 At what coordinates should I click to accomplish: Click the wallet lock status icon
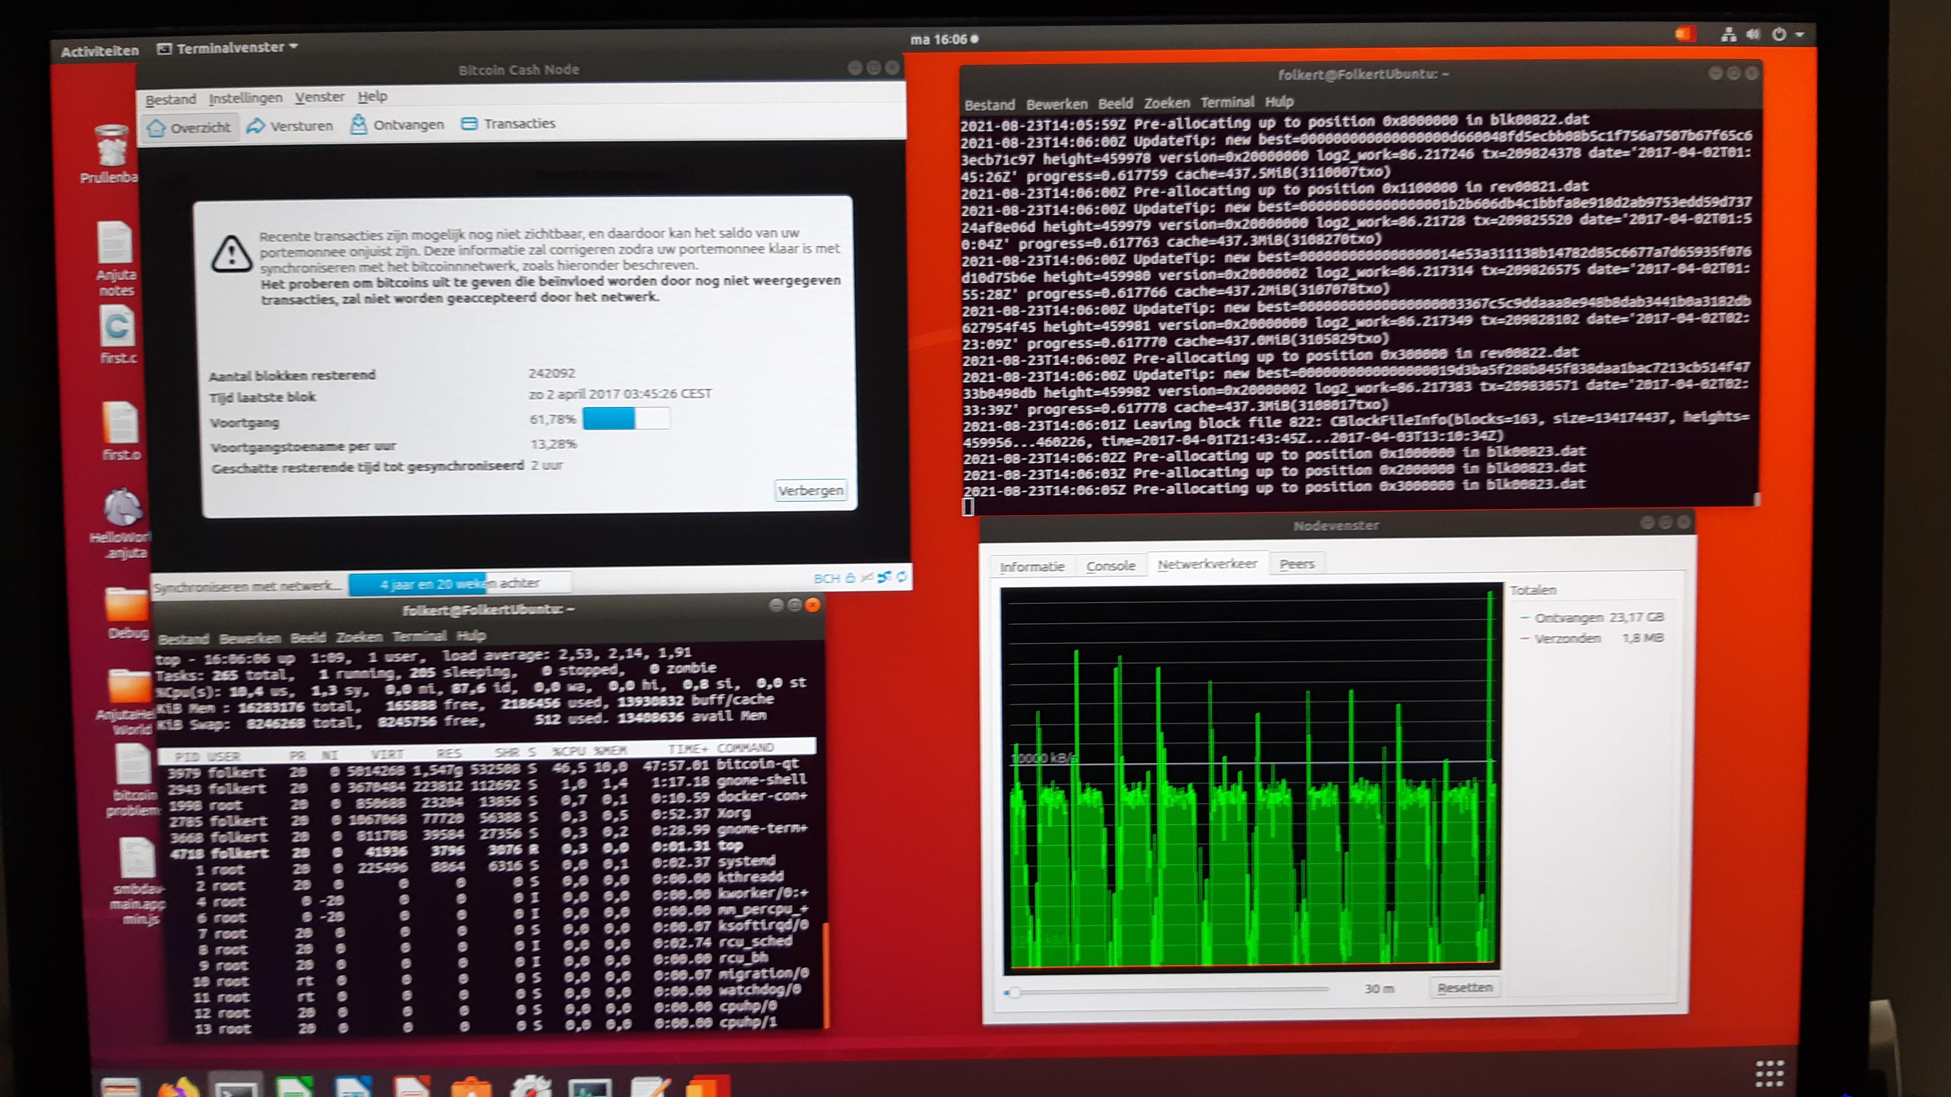(x=851, y=578)
